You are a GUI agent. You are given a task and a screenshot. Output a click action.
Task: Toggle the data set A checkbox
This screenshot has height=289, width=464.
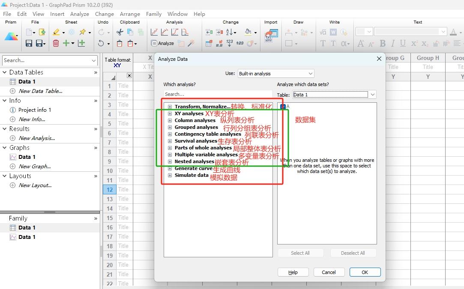click(x=283, y=107)
